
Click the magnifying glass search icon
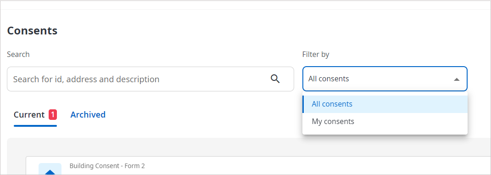coord(275,79)
